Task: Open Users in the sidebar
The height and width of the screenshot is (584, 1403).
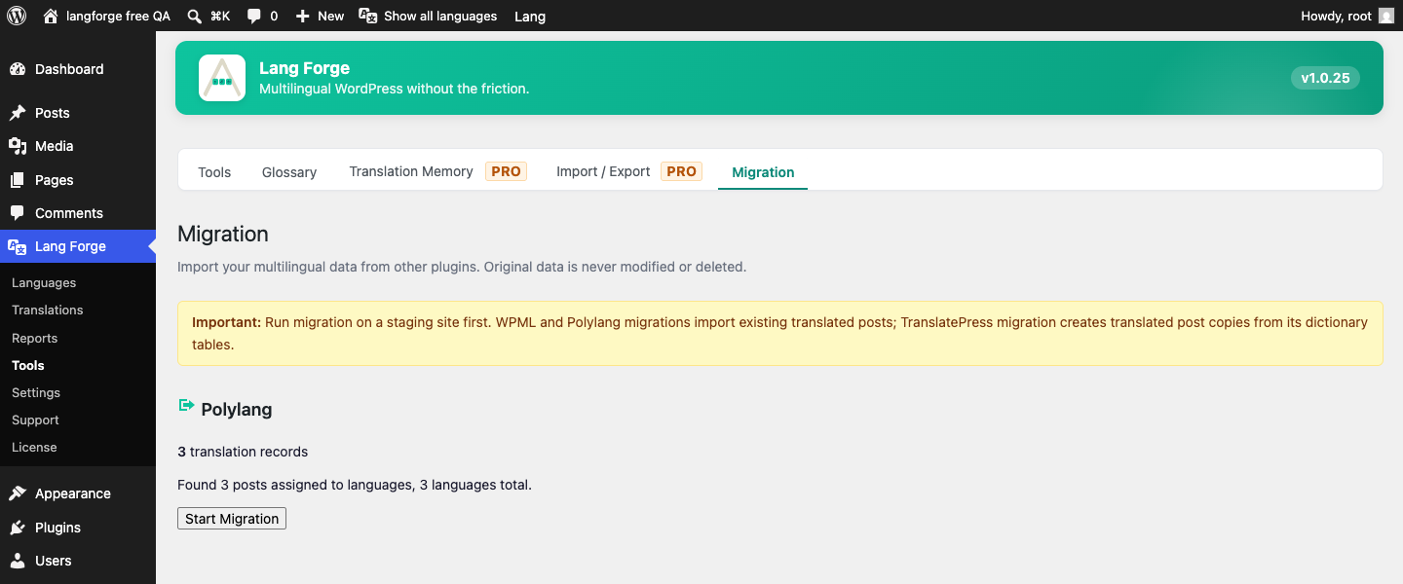Action: [54, 561]
